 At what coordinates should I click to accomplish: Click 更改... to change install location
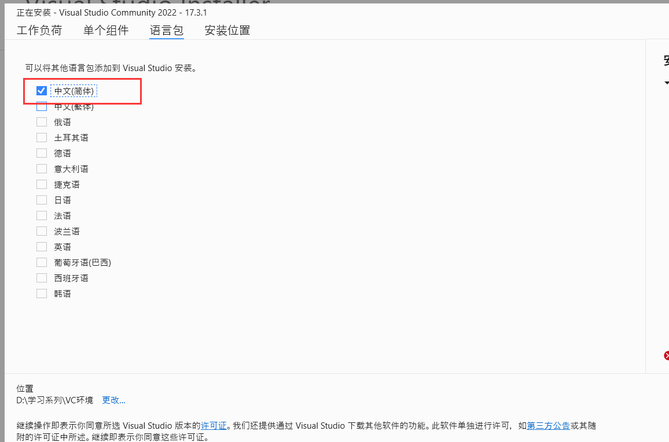(113, 400)
